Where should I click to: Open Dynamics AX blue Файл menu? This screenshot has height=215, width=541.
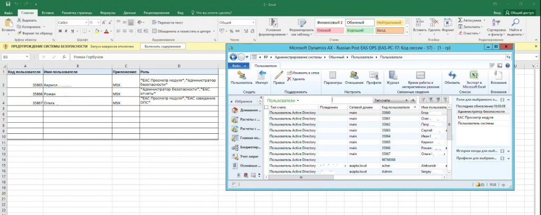point(238,66)
